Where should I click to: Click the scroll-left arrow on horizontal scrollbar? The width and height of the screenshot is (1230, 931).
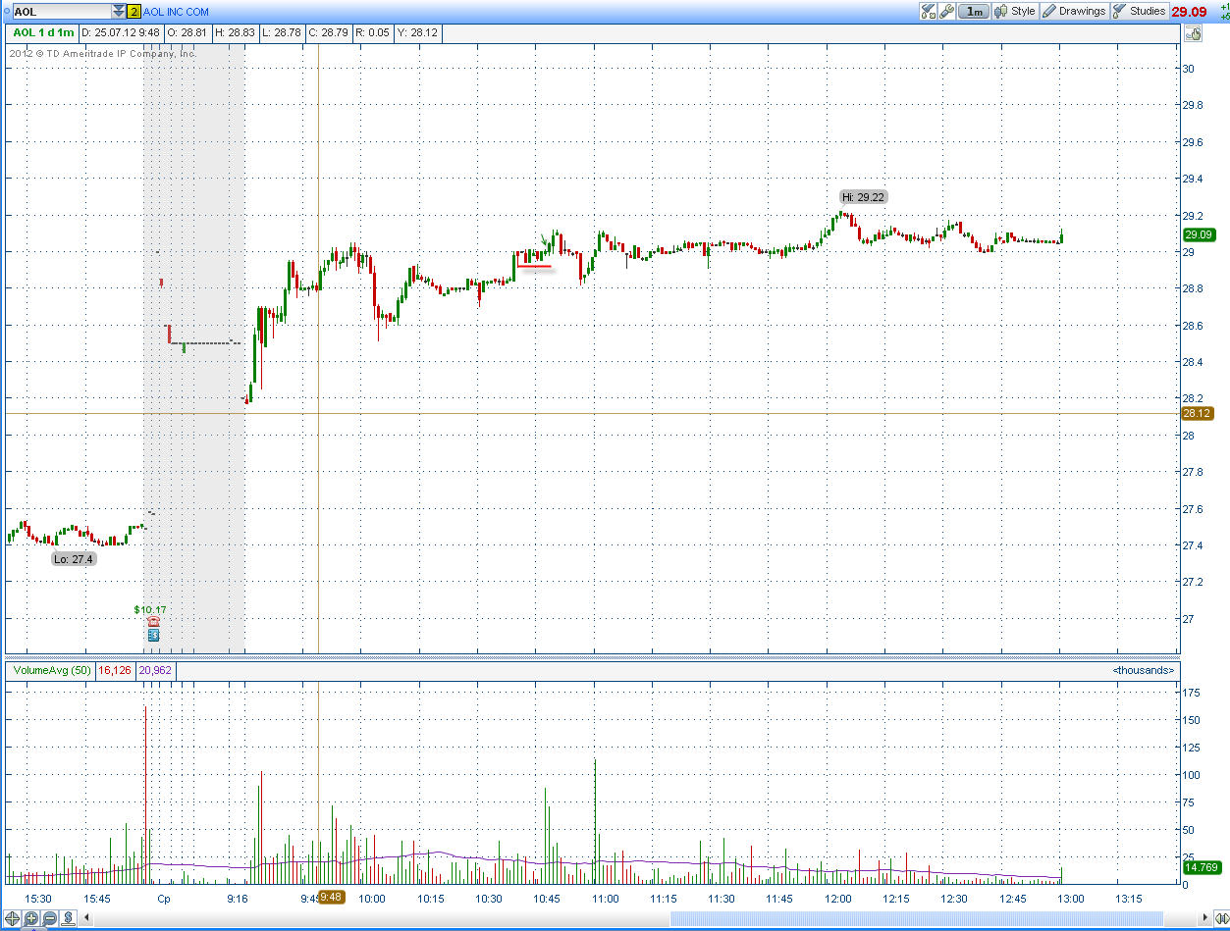[88, 918]
